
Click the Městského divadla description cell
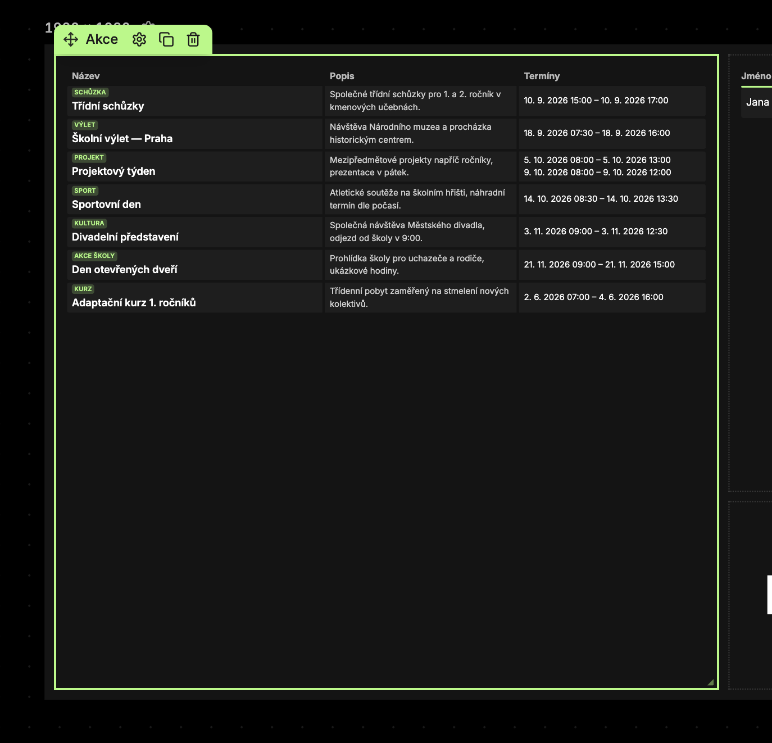(420, 232)
